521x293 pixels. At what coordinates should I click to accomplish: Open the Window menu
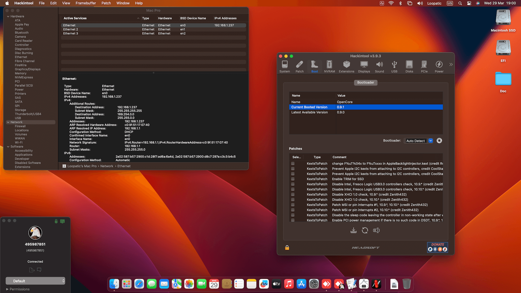[123, 3]
